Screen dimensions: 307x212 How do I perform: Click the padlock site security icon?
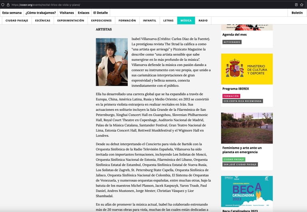coord(8,5)
